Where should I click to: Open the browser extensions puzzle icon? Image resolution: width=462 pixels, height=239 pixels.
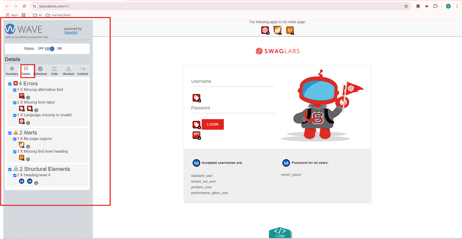(x=435, y=6)
